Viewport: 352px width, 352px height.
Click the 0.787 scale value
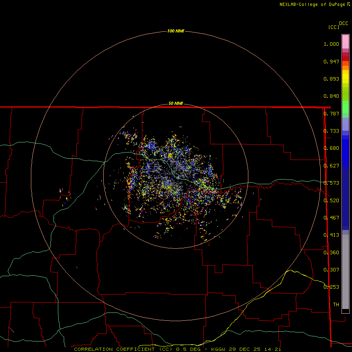(331, 113)
